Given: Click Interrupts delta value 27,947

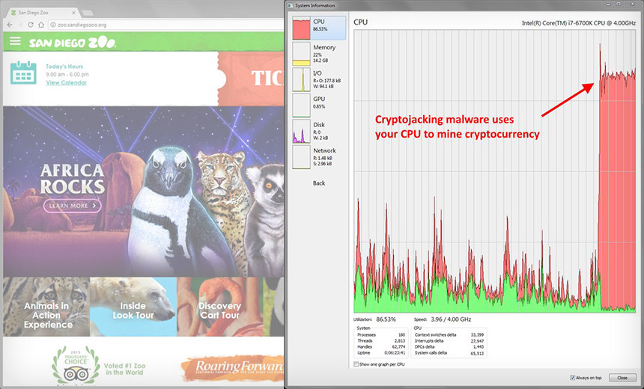Looking at the screenshot, I should [477, 340].
